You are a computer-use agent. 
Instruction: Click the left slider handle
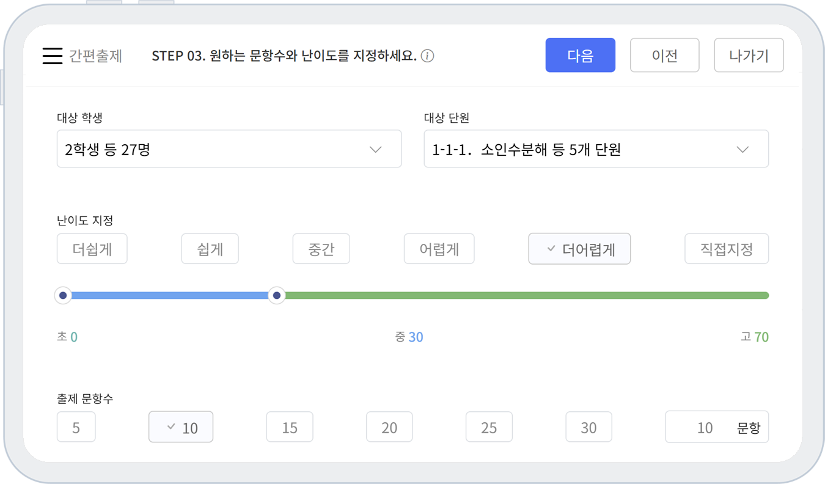coord(62,296)
